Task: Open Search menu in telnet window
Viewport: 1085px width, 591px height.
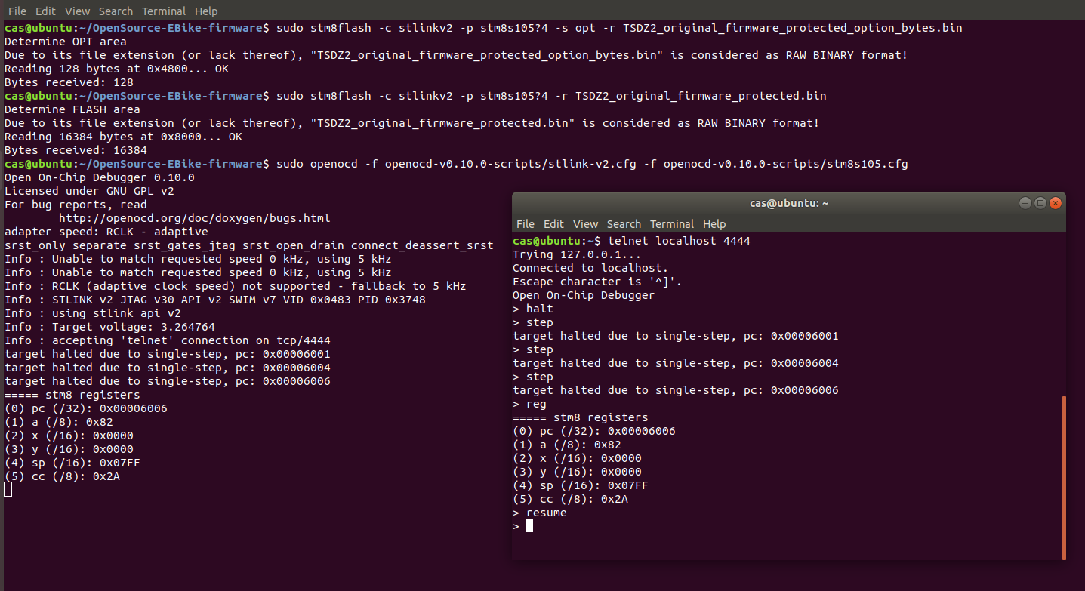Action: coord(624,224)
